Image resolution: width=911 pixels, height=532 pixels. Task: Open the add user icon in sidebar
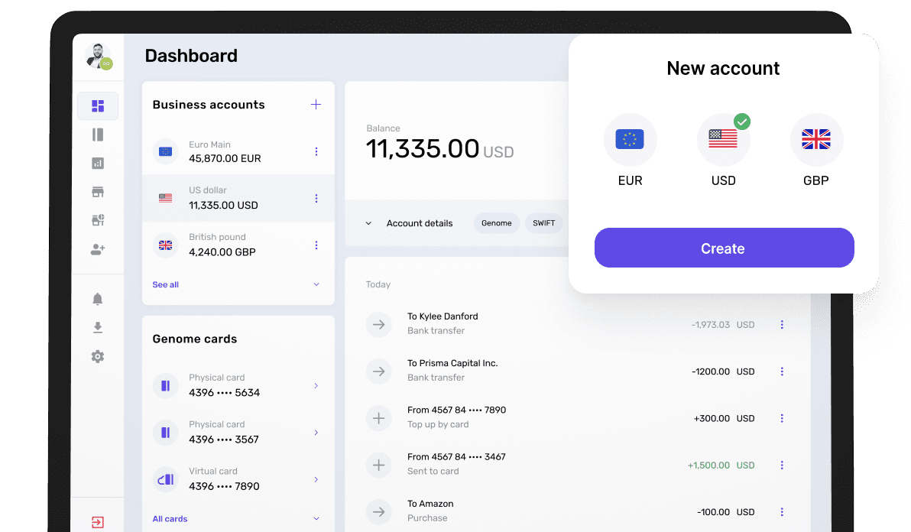[97, 249]
